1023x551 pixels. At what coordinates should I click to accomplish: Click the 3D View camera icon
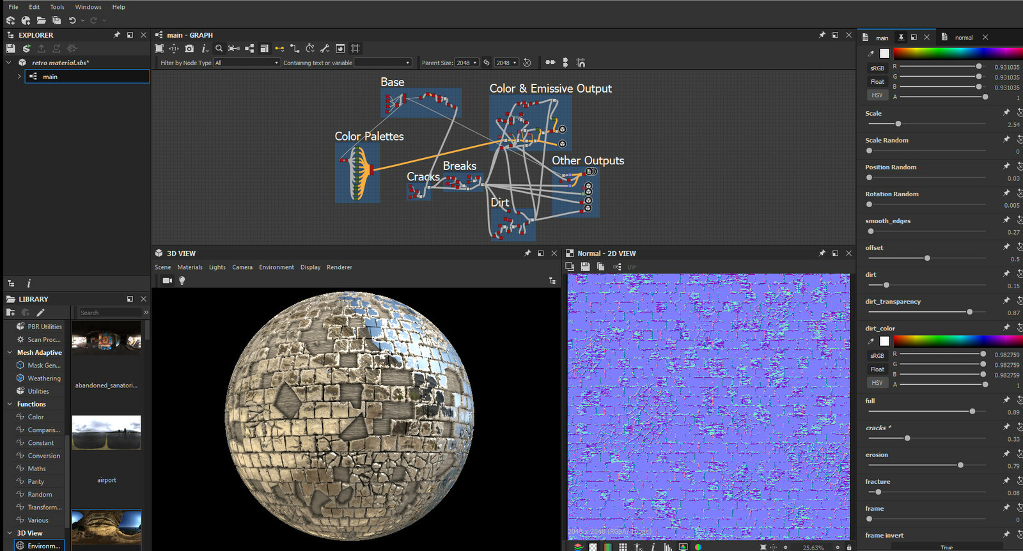(168, 281)
